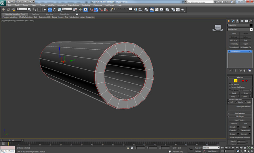
Task: Open the Curve Editor icon
Action: tap(157, 9)
